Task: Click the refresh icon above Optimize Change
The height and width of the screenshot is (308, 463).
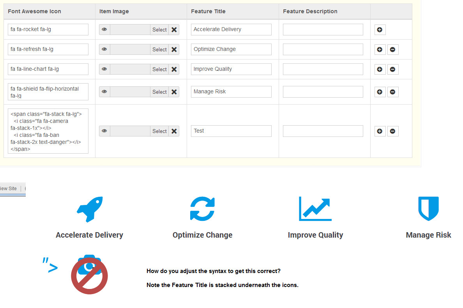Action: pyautogui.click(x=202, y=209)
